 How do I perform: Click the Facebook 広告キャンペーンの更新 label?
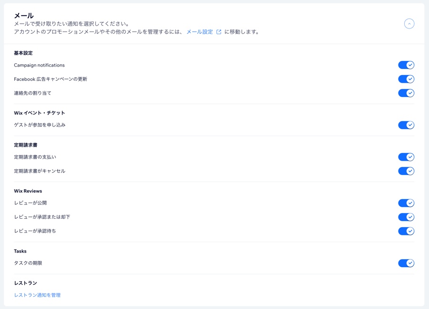(x=51, y=79)
